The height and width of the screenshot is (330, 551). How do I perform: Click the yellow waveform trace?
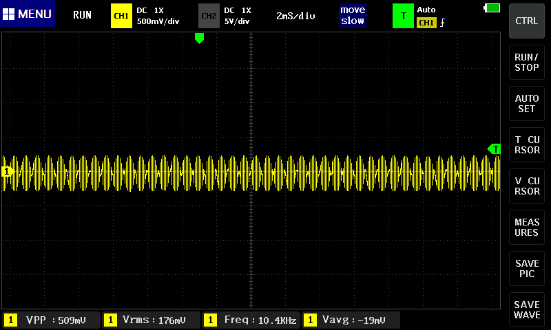tap(251, 173)
